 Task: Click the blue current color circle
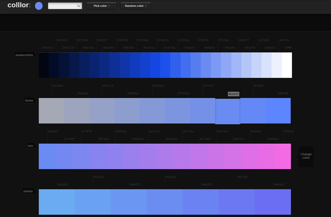(x=39, y=6)
